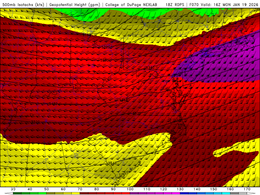Image resolution: width=260 pixels, height=195 pixels.
Task: Click the 160 knot legend label
Action: coord(230,189)
